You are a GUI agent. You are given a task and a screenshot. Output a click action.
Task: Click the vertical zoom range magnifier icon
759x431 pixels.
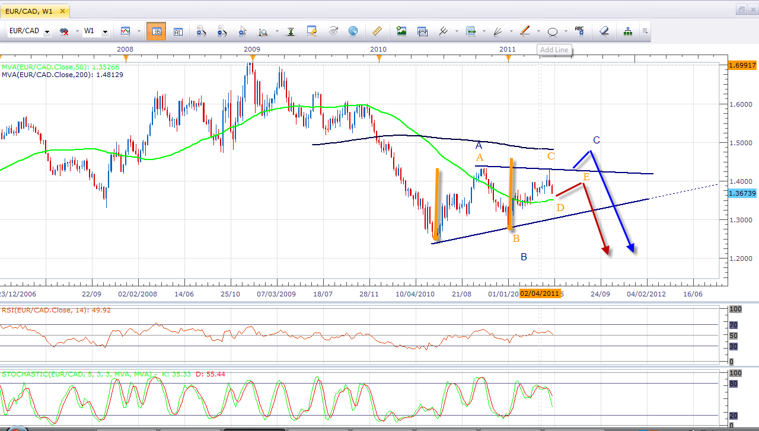point(263,31)
